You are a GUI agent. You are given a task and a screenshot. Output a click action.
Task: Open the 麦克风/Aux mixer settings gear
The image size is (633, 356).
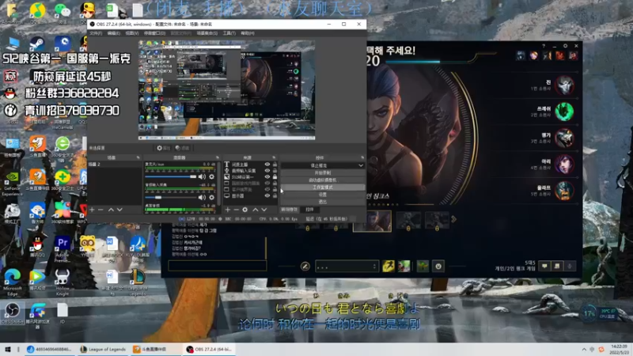[x=211, y=176]
